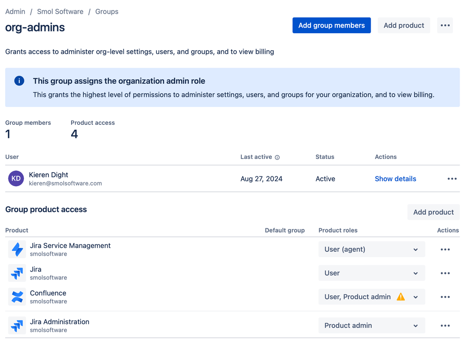This screenshot has height=348, width=468.
Task: Click the Jira Administration product name
Action: (59, 322)
